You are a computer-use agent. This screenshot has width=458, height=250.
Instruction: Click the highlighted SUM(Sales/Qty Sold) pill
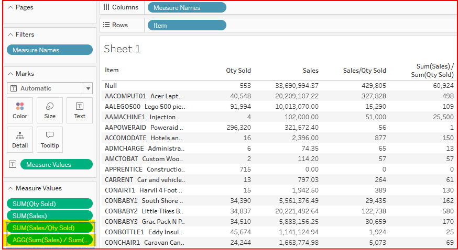coord(50,228)
